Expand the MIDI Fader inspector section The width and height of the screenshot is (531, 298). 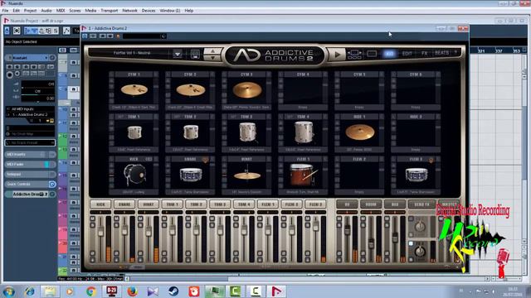(30, 164)
